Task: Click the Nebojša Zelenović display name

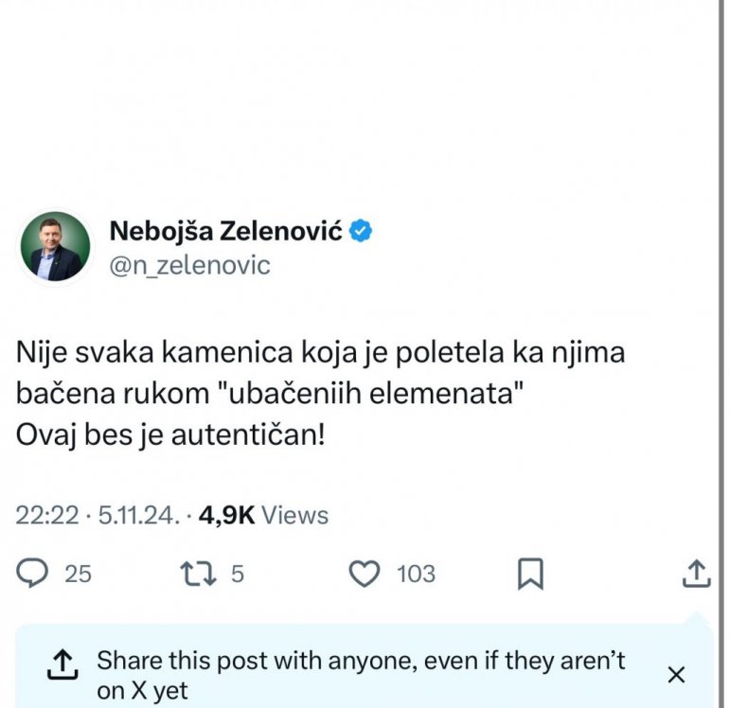Action: [225, 230]
